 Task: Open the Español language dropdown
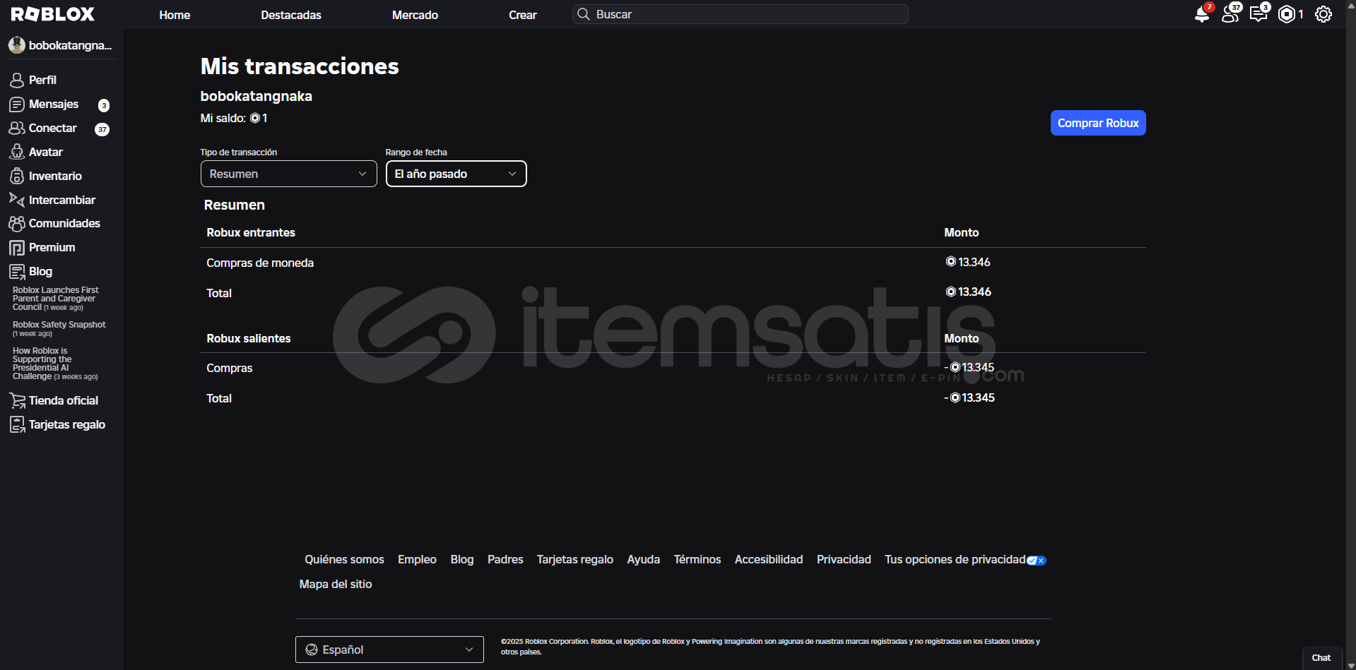(389, 650)
